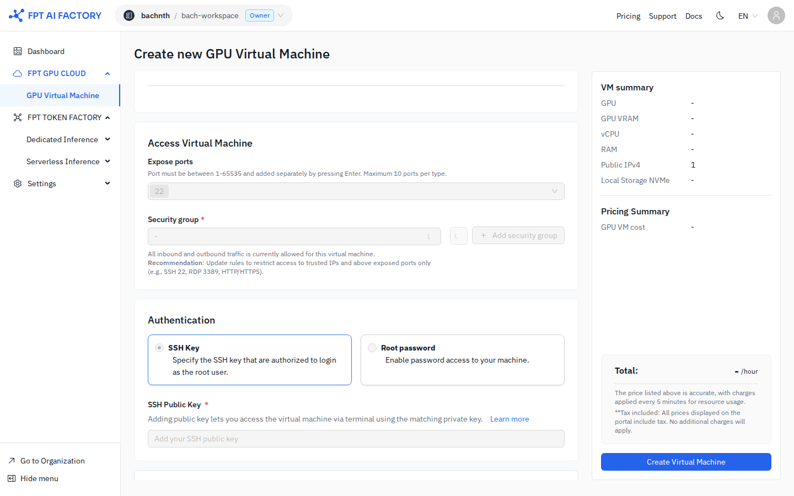Click the Create new GPU Virtual Machine heading
Viewport: 794px width, 496px height.
(x=232, y=54)
